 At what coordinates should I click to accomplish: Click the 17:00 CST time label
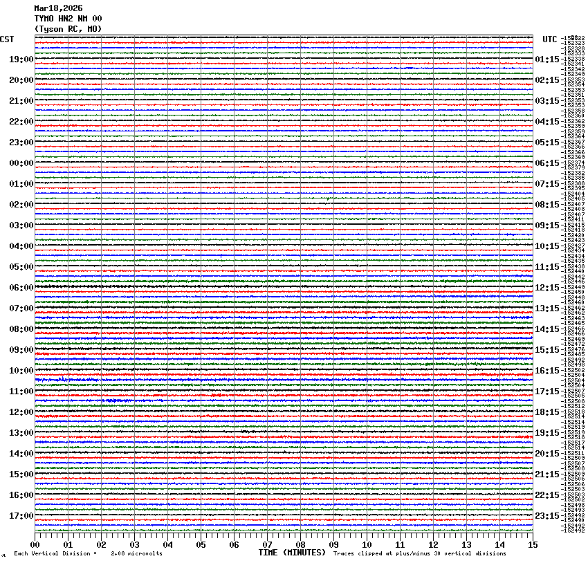21,516
